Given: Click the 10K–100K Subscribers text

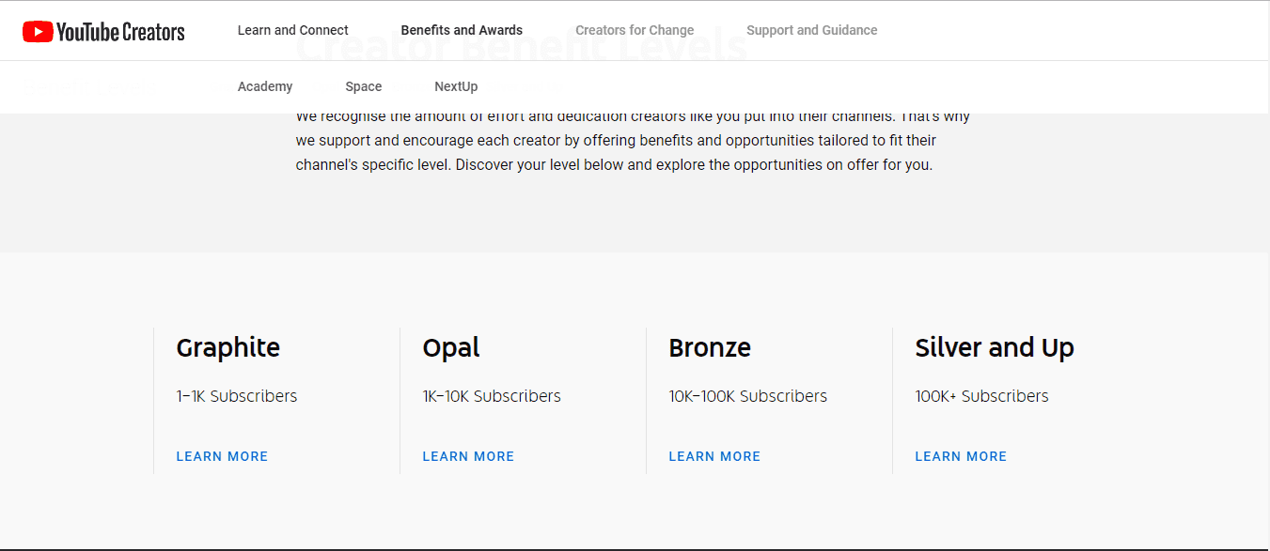Looking at the screenshot, I should [x=748, y=396].
